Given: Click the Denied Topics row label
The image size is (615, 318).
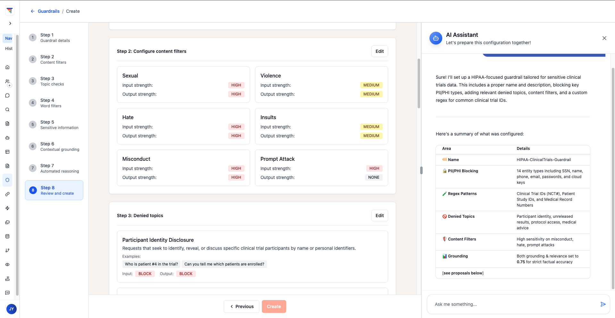Looking at the screenshot, I should [x=461, y=216].
